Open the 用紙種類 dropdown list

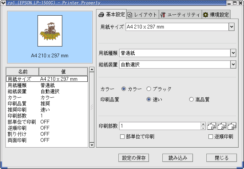point(233,53)
